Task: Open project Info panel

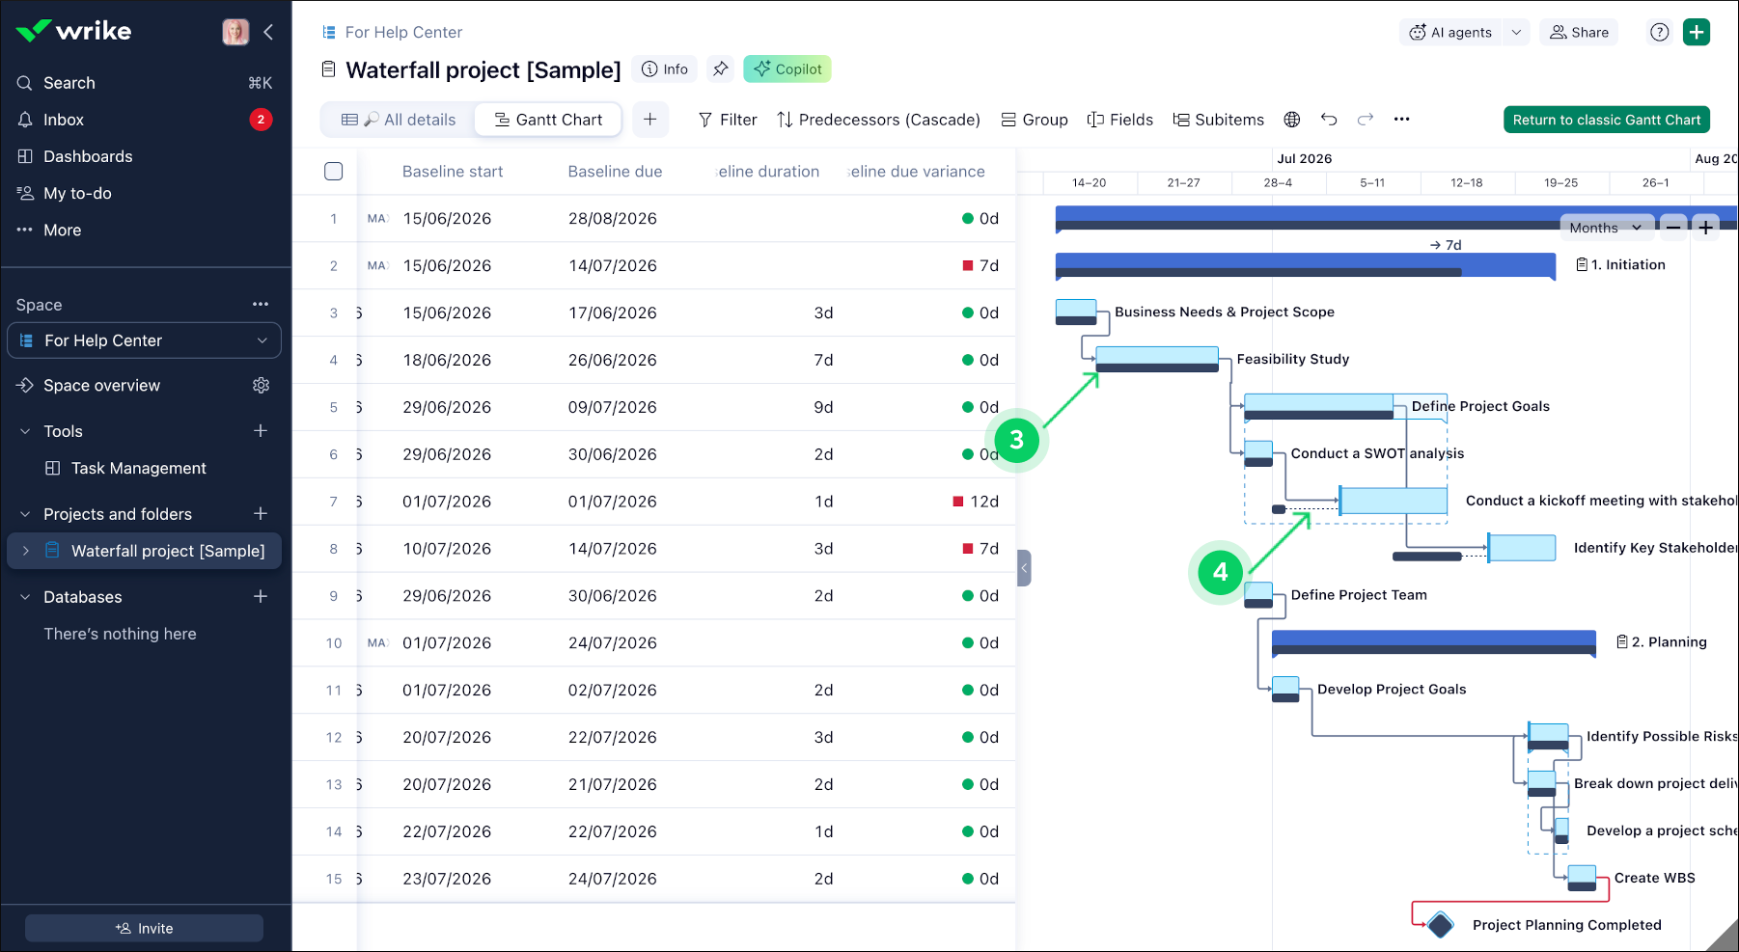Action: 665,69
